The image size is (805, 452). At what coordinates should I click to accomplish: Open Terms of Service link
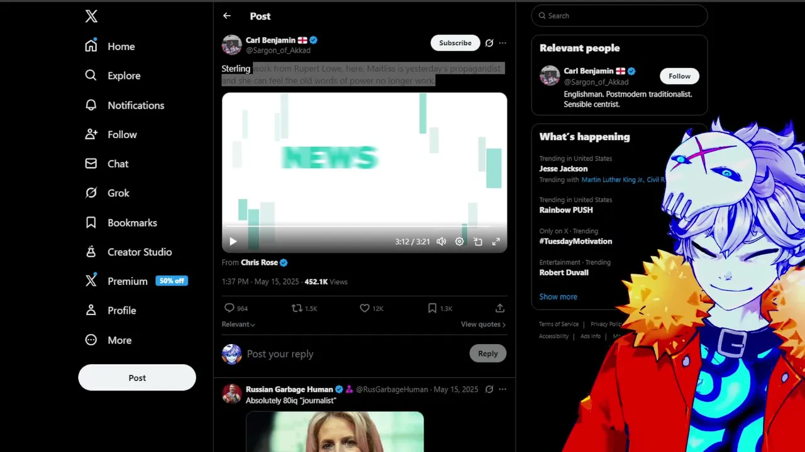point(558,324)
